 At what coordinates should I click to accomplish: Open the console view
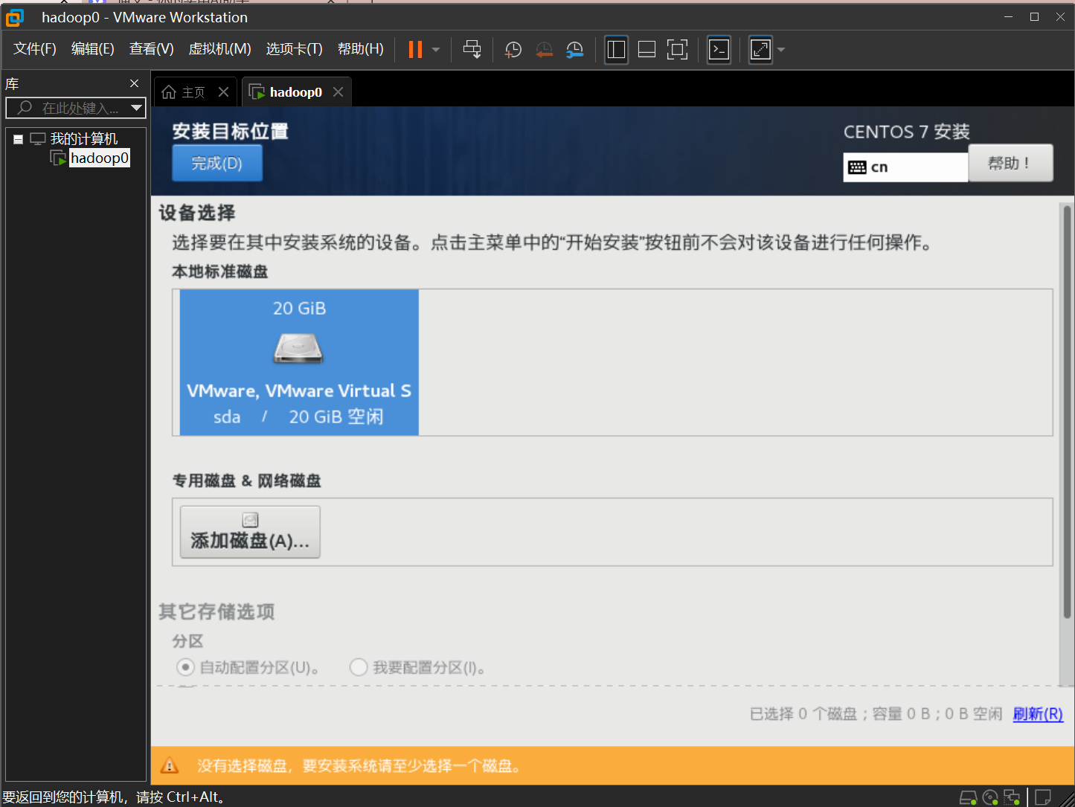click(719, 50)
